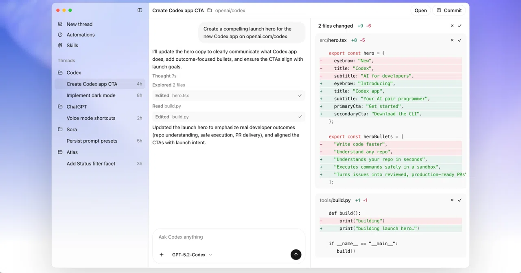Viewport: 521px width, 273px height.
Task: Expand the Thought 7s section
Action: tap(164, 76)
